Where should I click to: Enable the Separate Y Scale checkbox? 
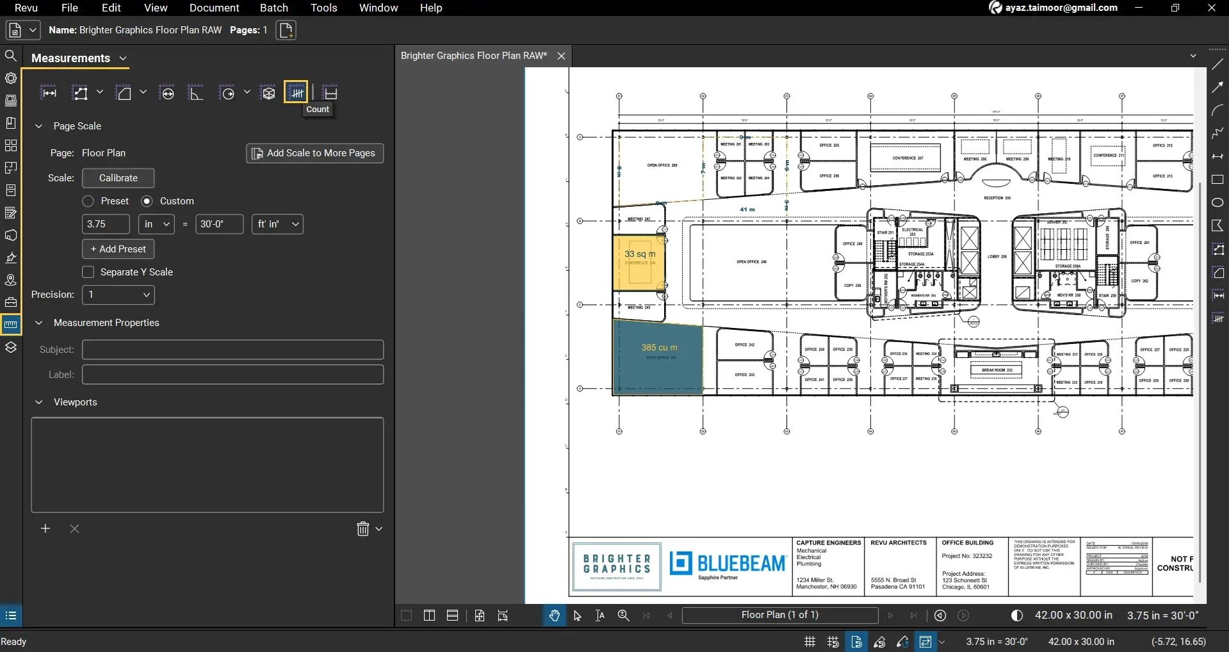tap(88, 272)
